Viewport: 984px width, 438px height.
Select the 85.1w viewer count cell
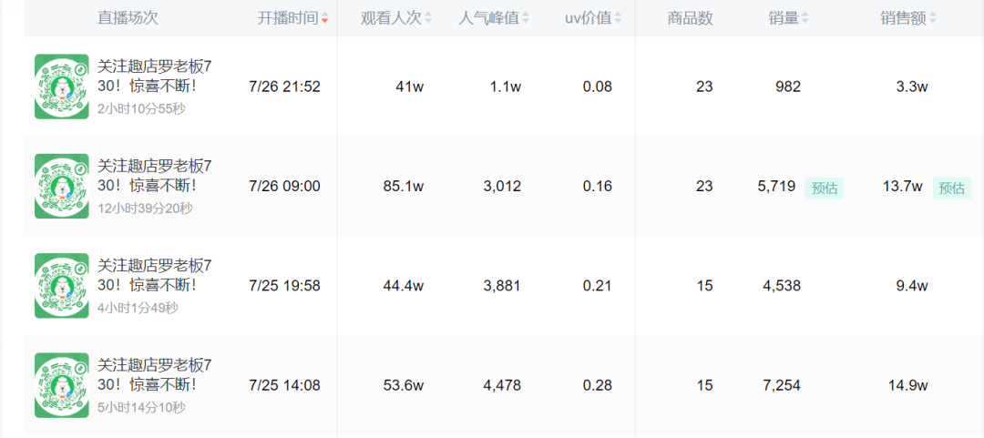(x=404, y=186)
